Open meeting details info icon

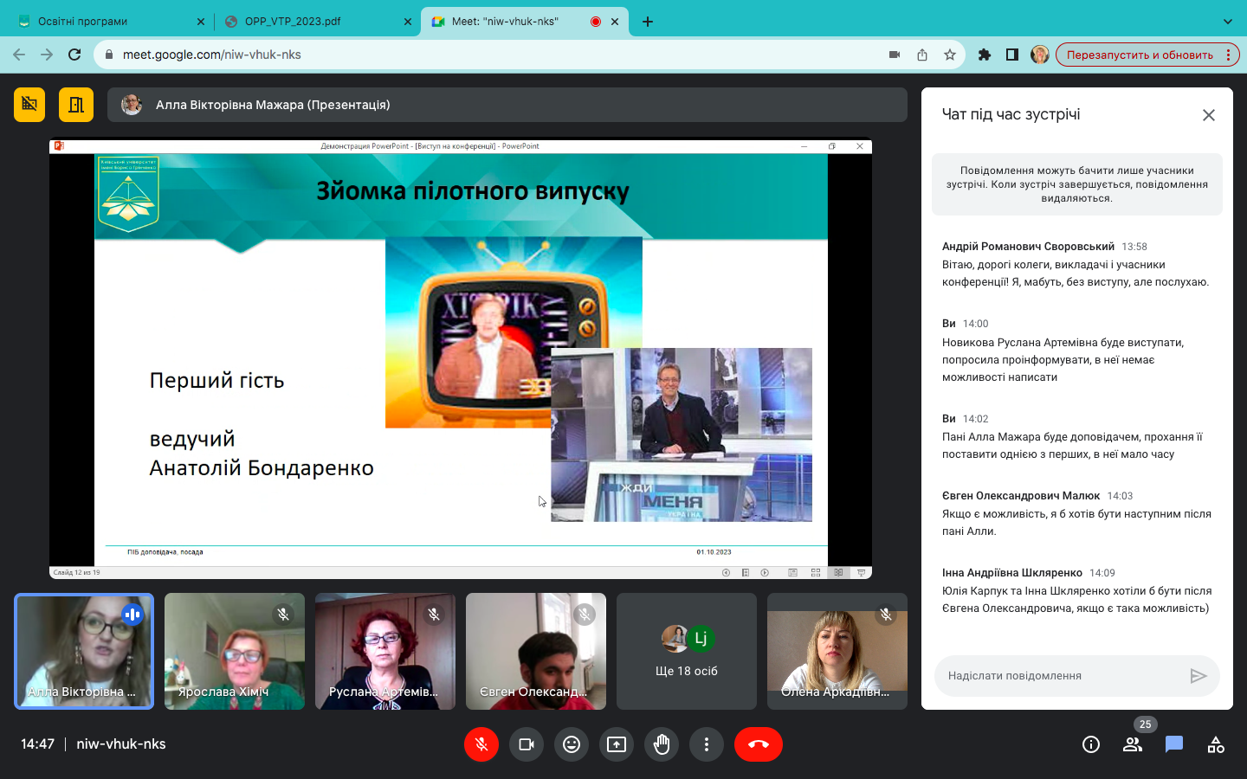pyautogui.click(x=1091, y=744)
